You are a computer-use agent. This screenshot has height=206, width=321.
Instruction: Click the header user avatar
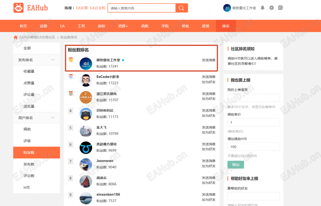[x=227, y=8]
